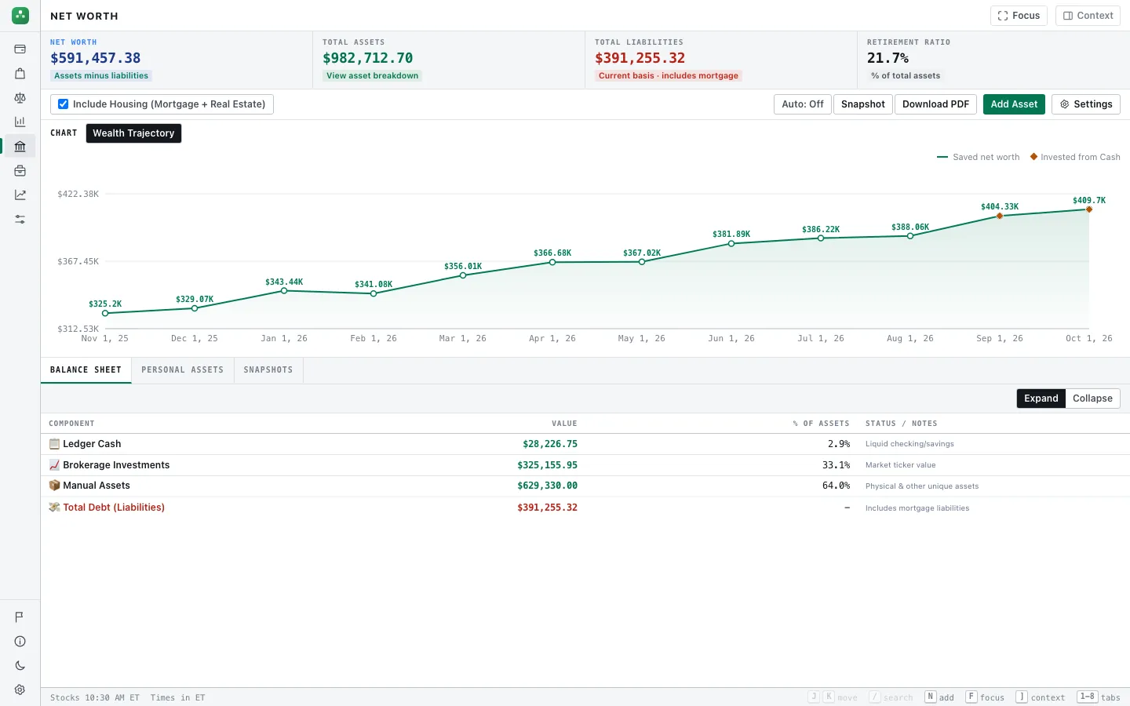
Task: Click the $404.33K chart data point
Action: point(1000,216)
